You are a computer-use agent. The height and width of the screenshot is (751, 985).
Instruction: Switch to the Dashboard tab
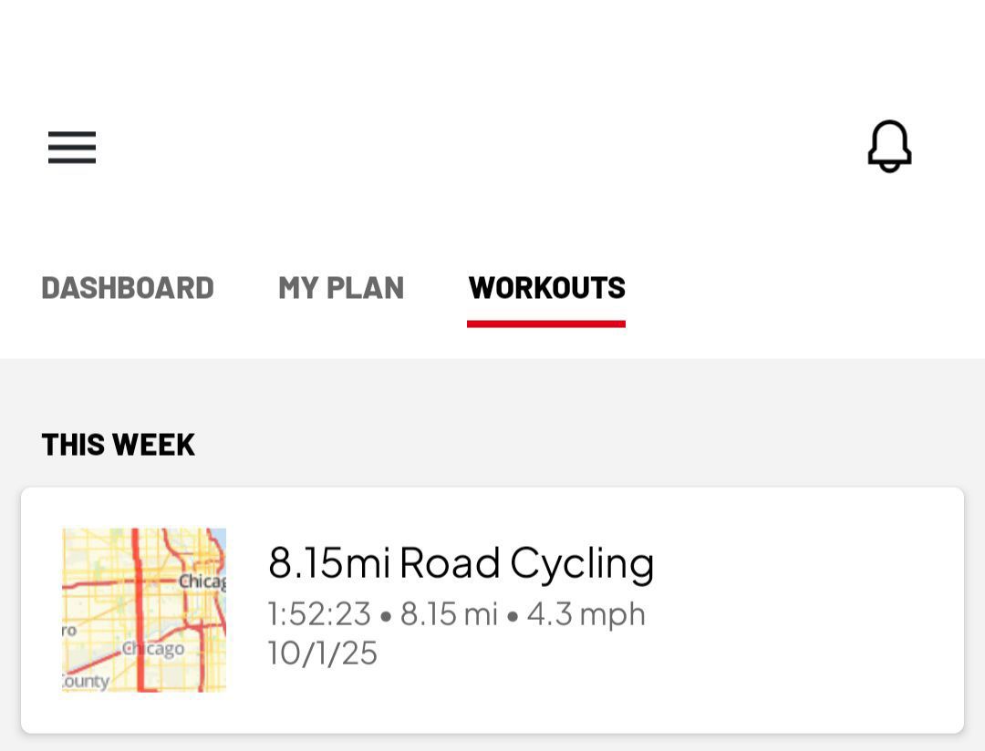[x=128, y=288]
